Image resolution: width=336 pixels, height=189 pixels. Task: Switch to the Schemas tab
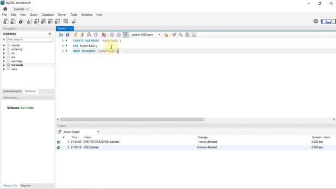[x=30, y=91]
